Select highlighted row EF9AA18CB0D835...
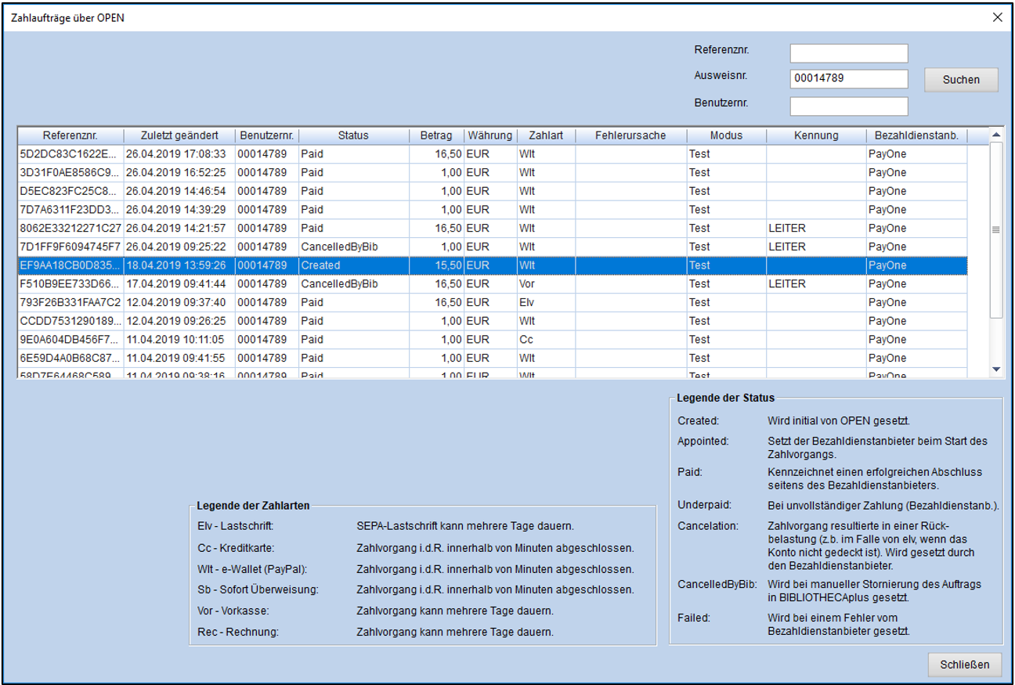Image resolution: width=1015 pixels, height=685 pixels. tap(493, 265)
